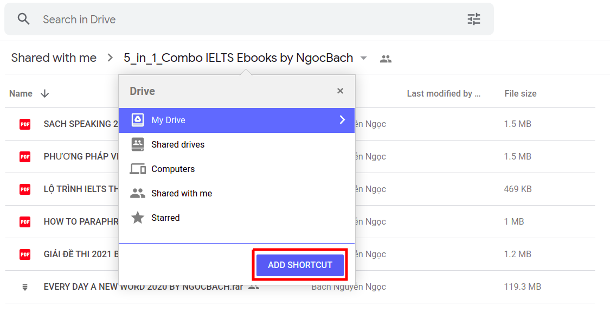610x312 pixels.
Task: Select the HOW TO PARAPHR file
Action: click(x=300, y=221)
